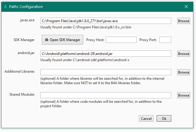Open SDK Manager
This screenshot has height=132, width=196.
coord(62,40)
